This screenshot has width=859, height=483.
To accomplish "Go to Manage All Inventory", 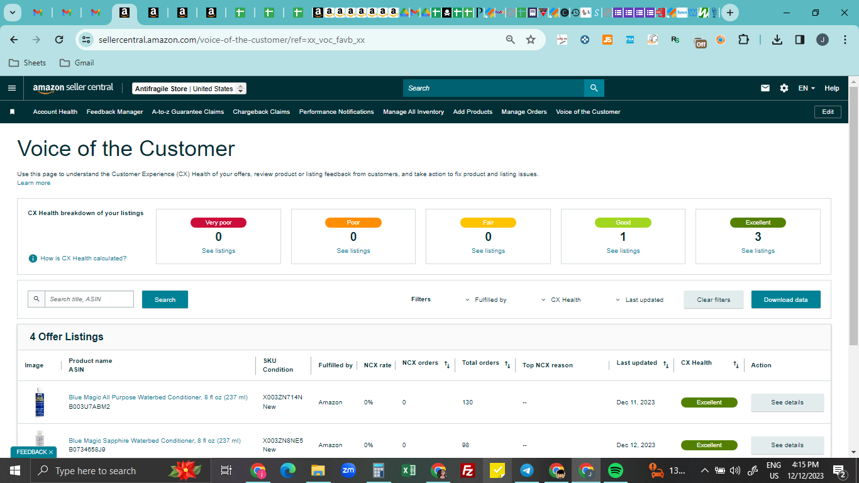I will (x=414, y=112).
